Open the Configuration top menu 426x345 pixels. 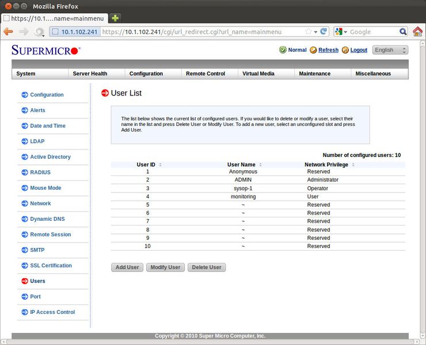coord(153,74)
